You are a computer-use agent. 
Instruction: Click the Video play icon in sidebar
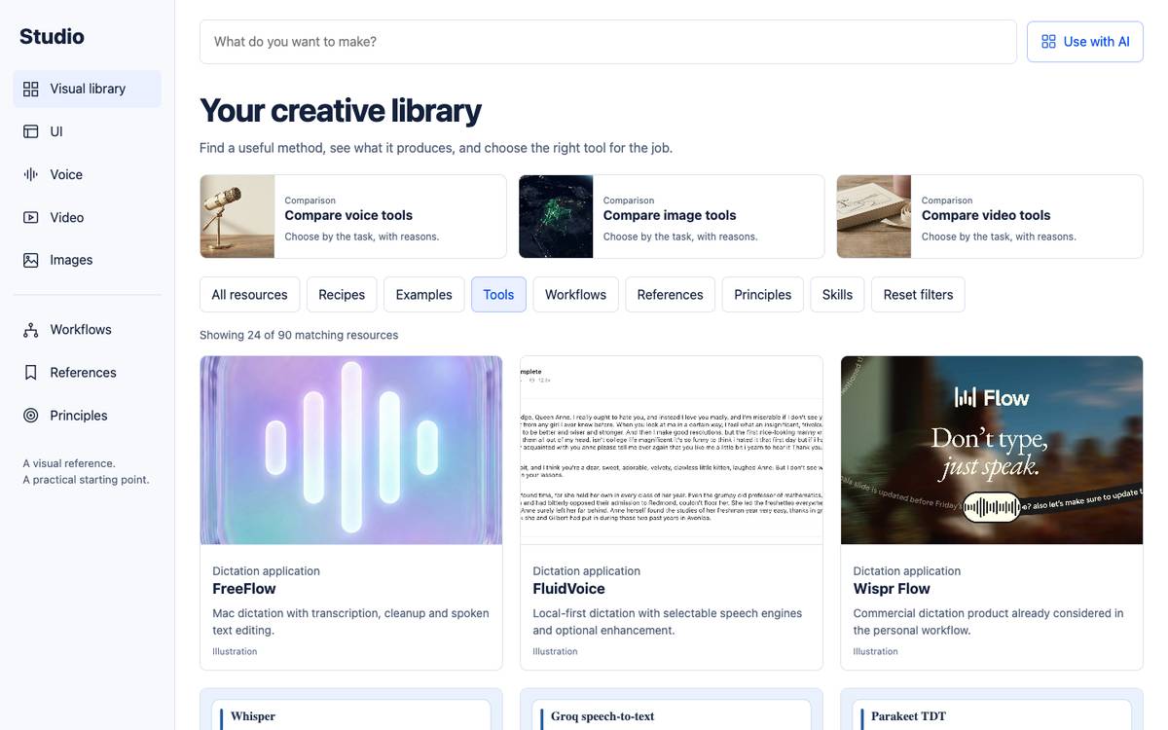point(31,217)
